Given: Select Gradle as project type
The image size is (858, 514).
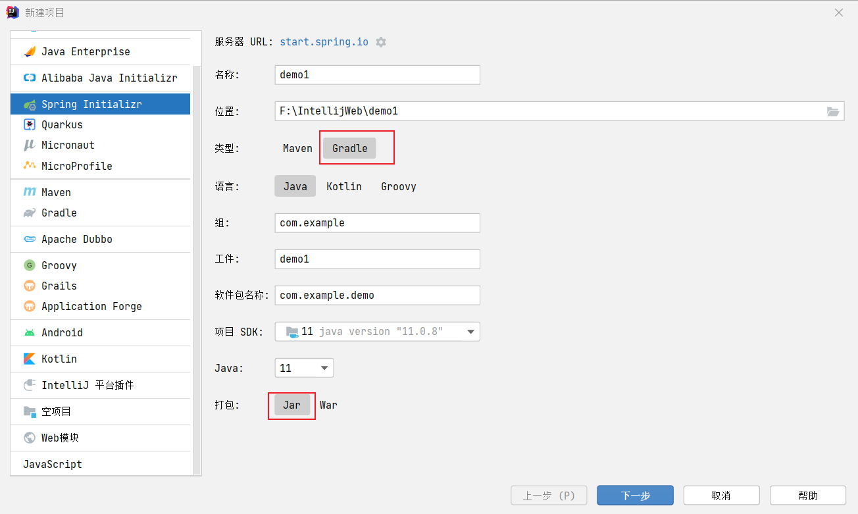Looking at the screenshot, I should pyautogui.click(x=349, y=148).
